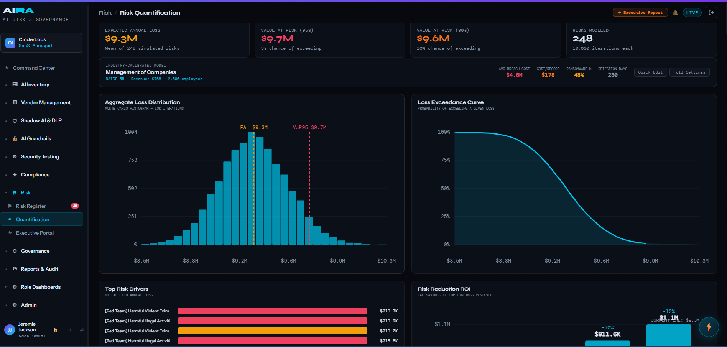Image resolution: width=727 pixels, height=347 pixels.
Task: Expand the Shadow AI & DLP arrow
Action: (x=6, y=121)
